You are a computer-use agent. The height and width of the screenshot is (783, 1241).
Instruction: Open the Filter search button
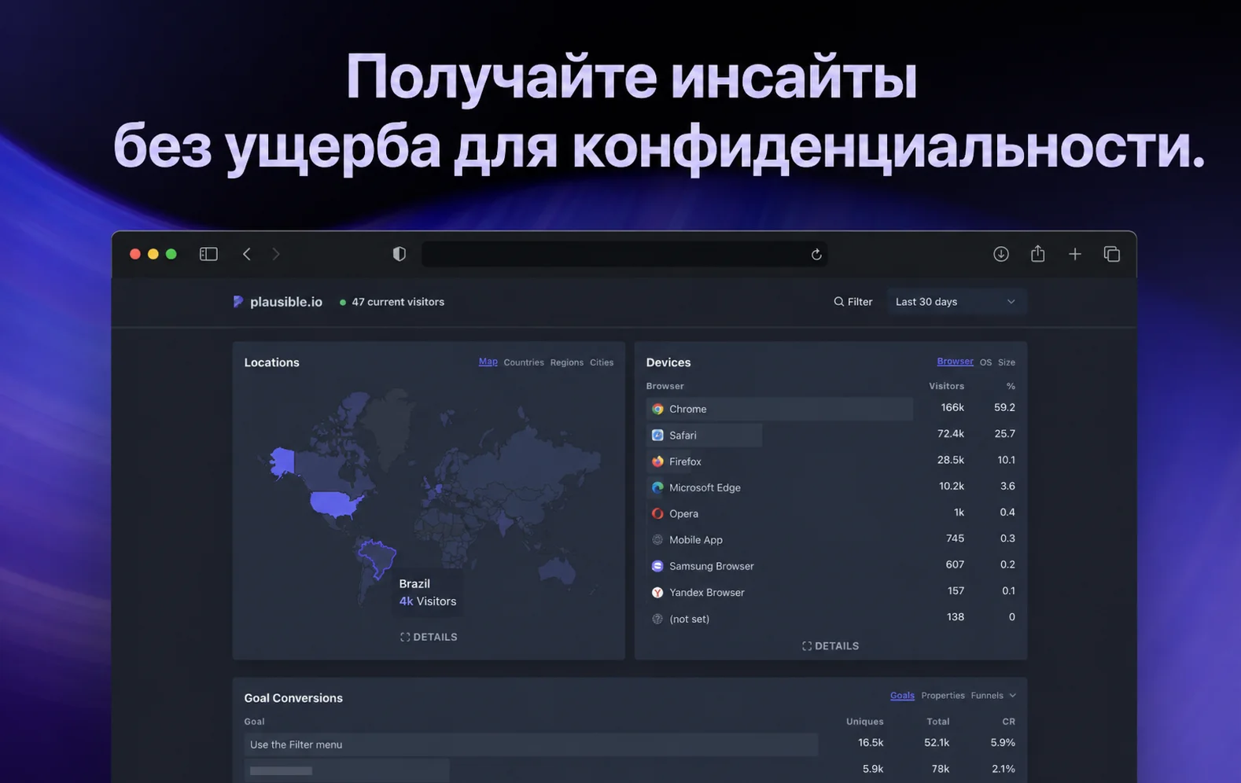coord(853,302)
